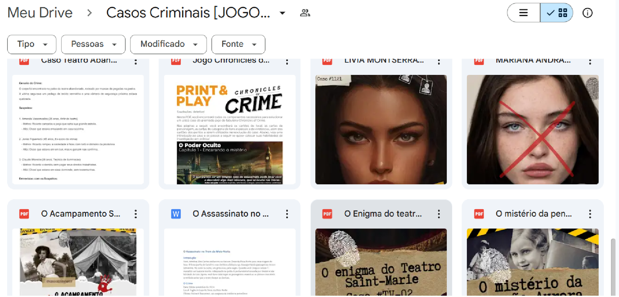Open the Fonte filter dropdown
The height and width of the screenshot is (297, 619).
click(238, 44)
